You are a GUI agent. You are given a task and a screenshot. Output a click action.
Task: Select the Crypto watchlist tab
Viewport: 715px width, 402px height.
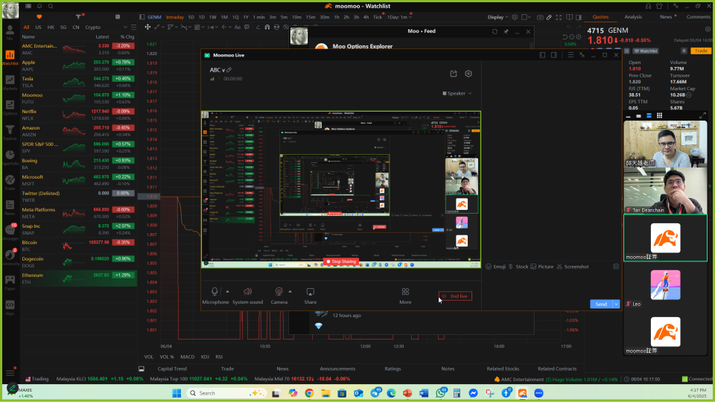pyautogui.click(x=92, y=28)
